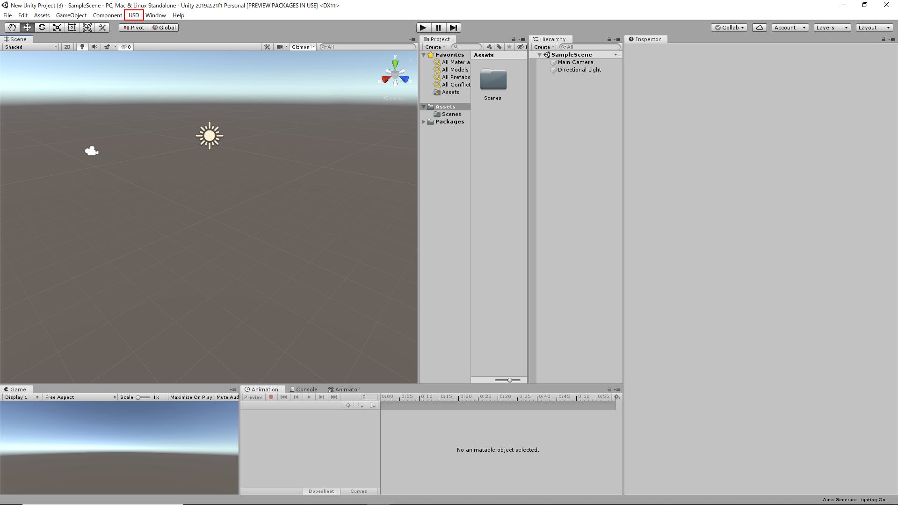The width and height of the screenshot is (898, 505).
Task: Adjust Project icon size slider
Action: pyautogui.click(x=507, y=380)
